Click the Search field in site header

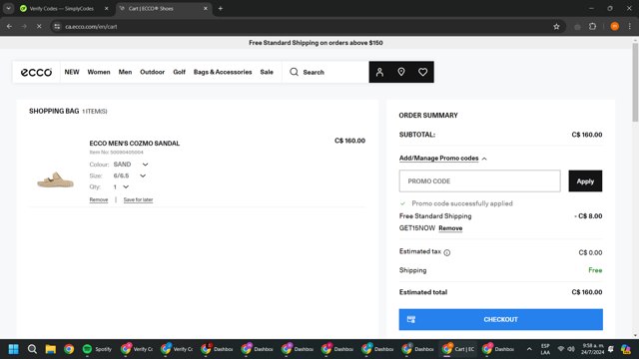[324, 72]
